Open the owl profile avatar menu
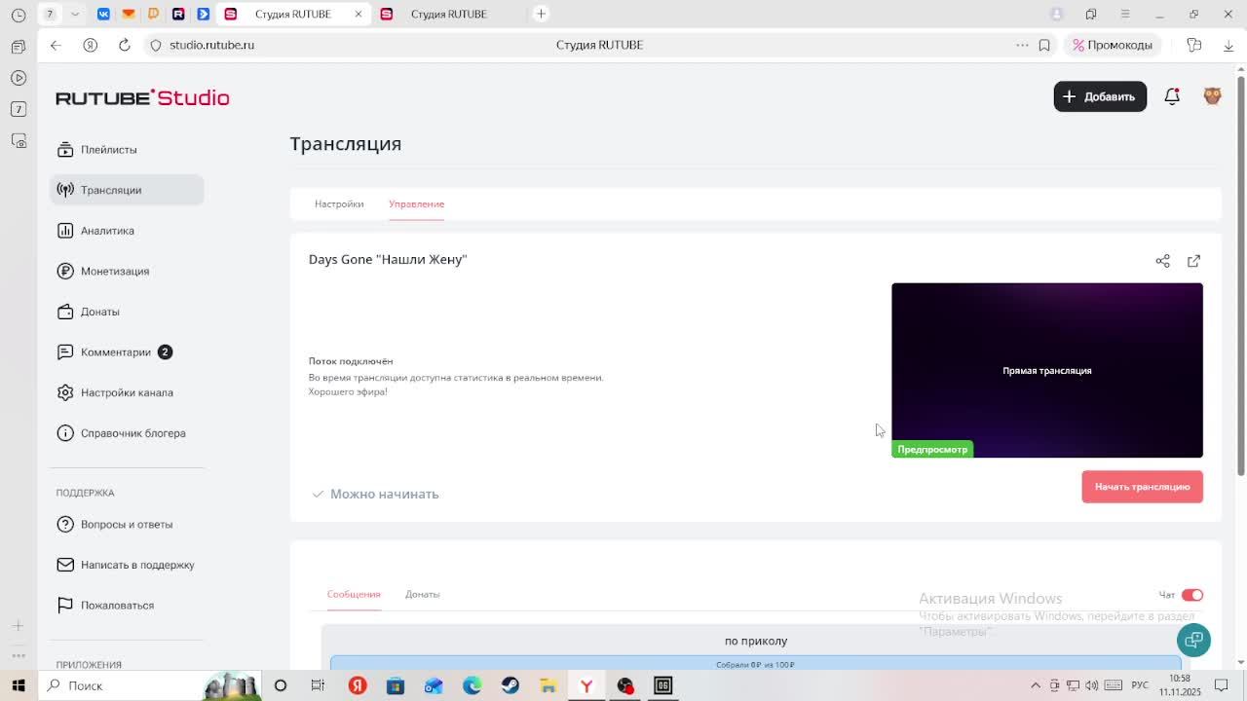The image size is (1247, 701). click(x=1213, y=96)
